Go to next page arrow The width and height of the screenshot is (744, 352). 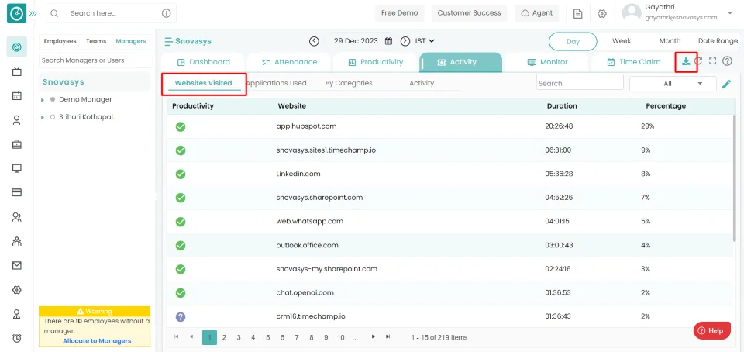(x=374, y=336)
